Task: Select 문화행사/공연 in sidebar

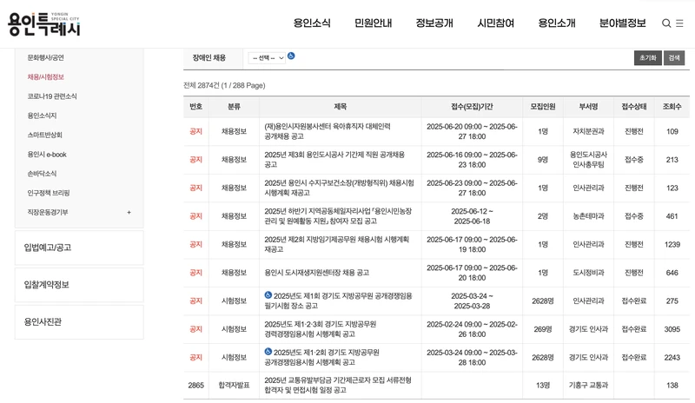Action: (46, 57)
